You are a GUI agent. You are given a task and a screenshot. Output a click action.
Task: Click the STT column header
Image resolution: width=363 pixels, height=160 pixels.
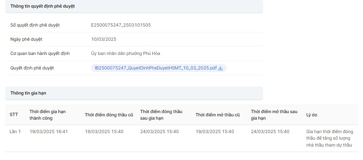(14, 115)
